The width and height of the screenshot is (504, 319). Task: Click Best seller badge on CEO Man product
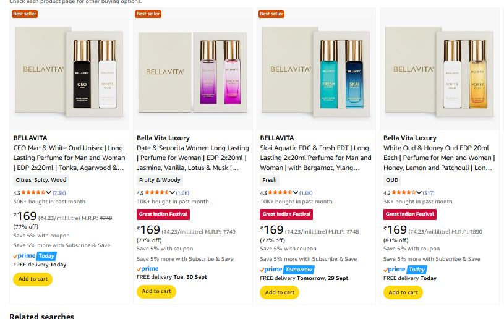[x=25, y=14]
